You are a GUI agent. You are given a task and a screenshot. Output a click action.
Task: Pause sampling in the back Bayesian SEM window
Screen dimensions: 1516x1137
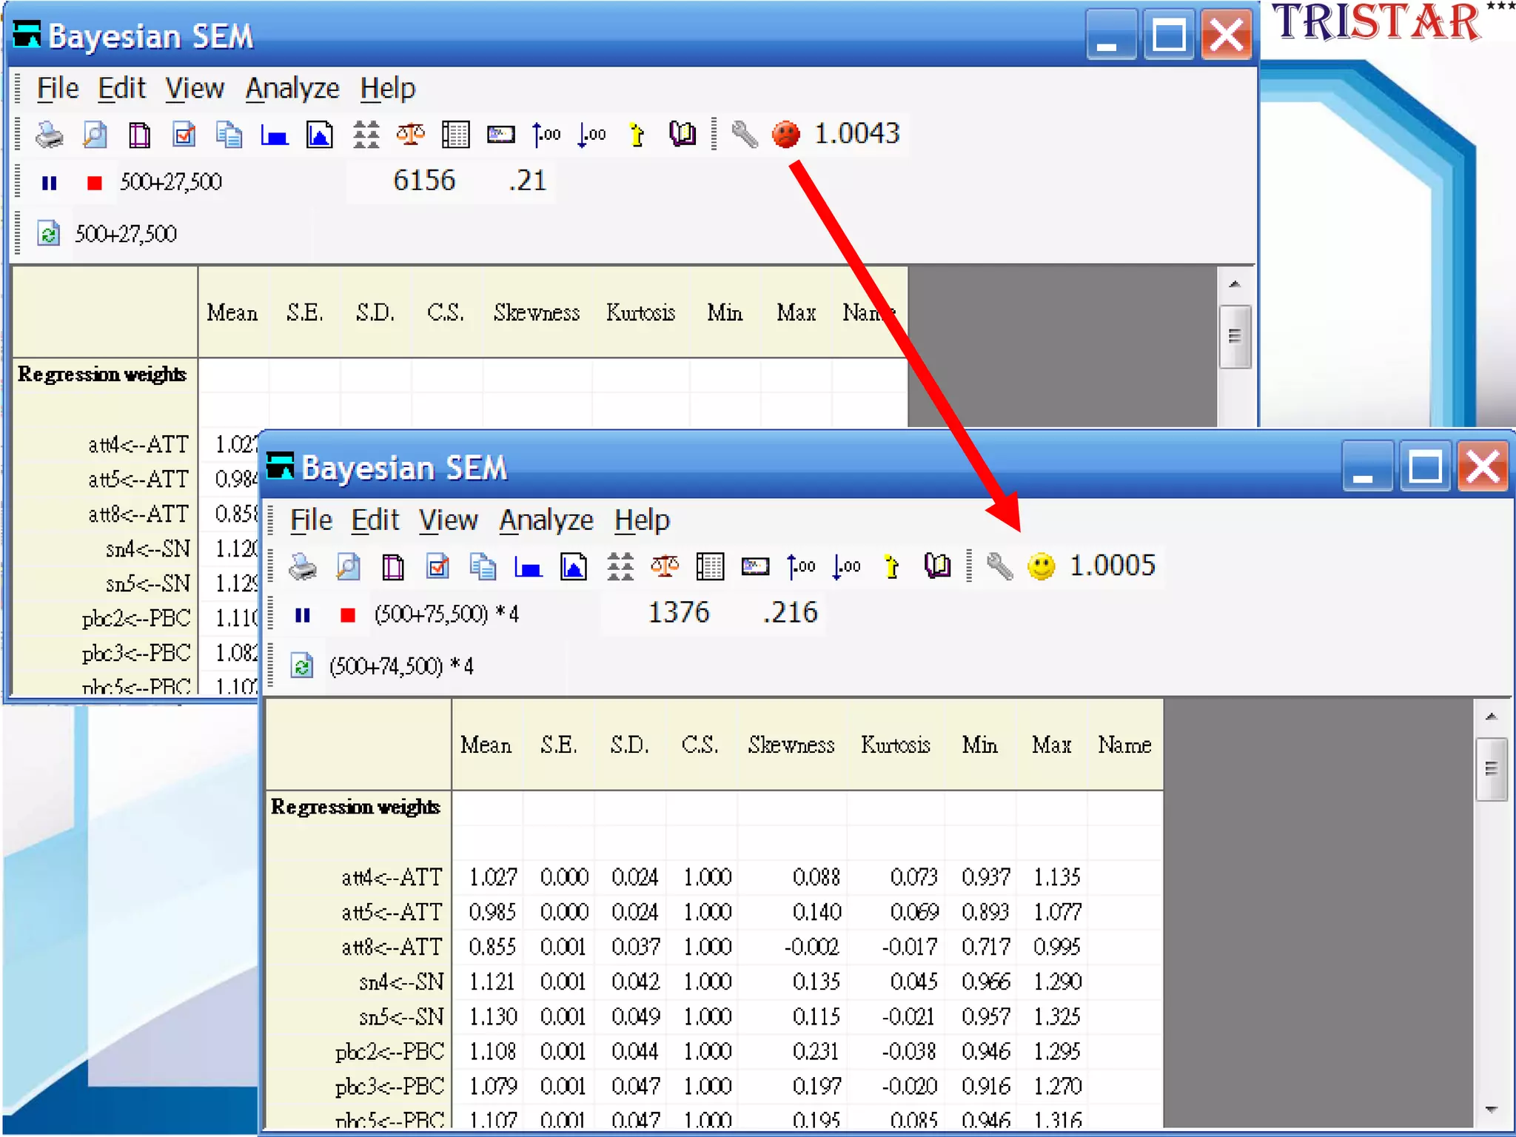coord(49,183)
